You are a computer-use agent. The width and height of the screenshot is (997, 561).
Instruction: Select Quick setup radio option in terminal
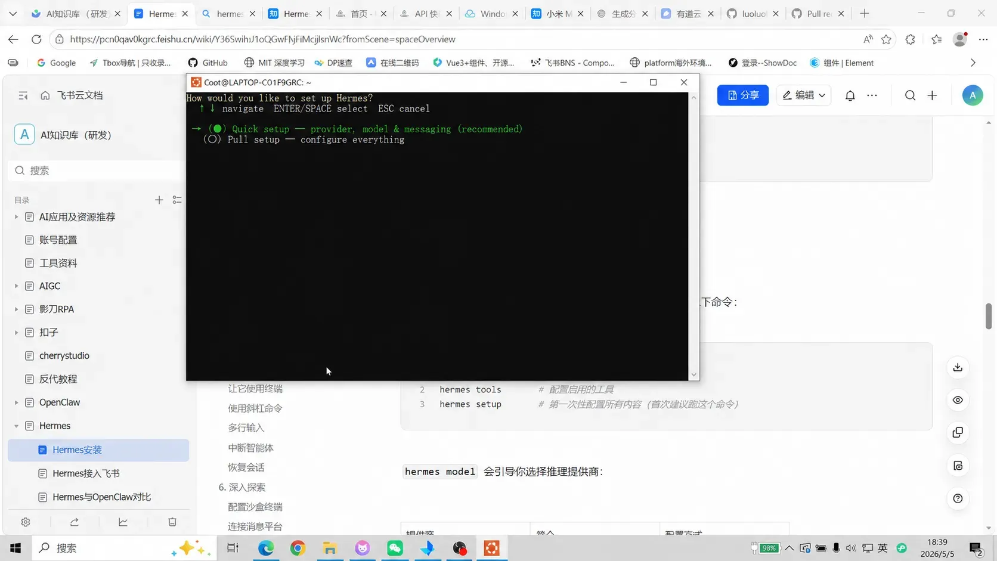[217, 129]
